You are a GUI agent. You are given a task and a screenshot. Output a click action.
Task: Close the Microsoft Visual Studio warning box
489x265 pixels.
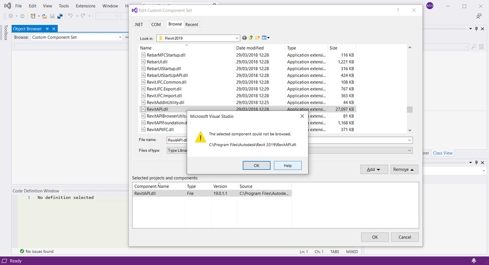(302, 116)
